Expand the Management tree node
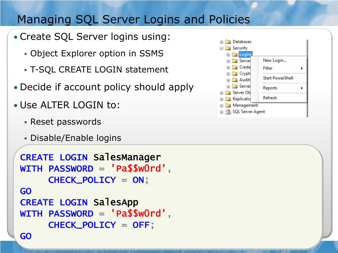The height and width of the screenshot is (253, 338). pos(221,105)
